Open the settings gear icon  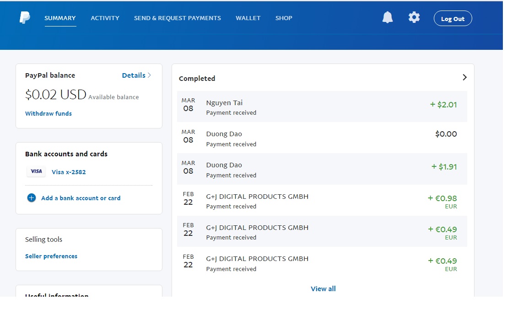point(414,18)
